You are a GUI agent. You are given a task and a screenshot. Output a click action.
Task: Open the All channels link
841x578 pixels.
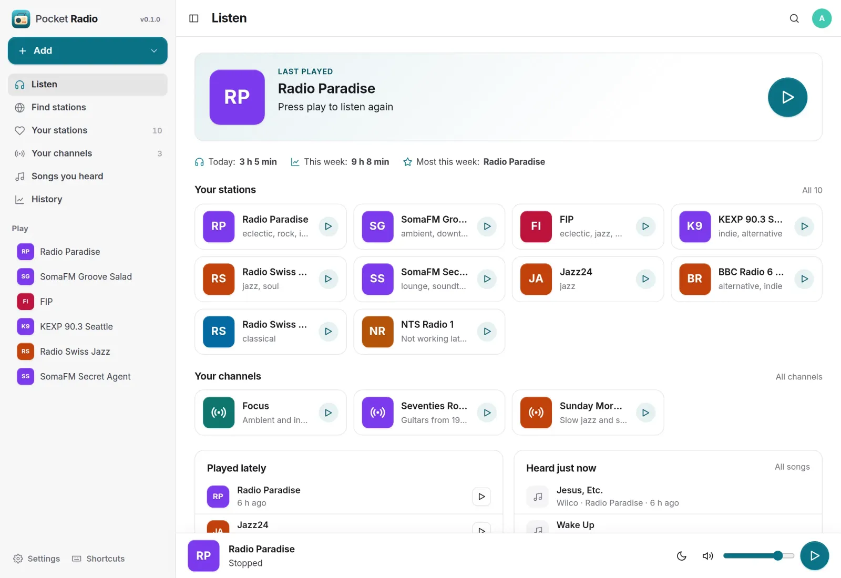click(x=799, y=377)
